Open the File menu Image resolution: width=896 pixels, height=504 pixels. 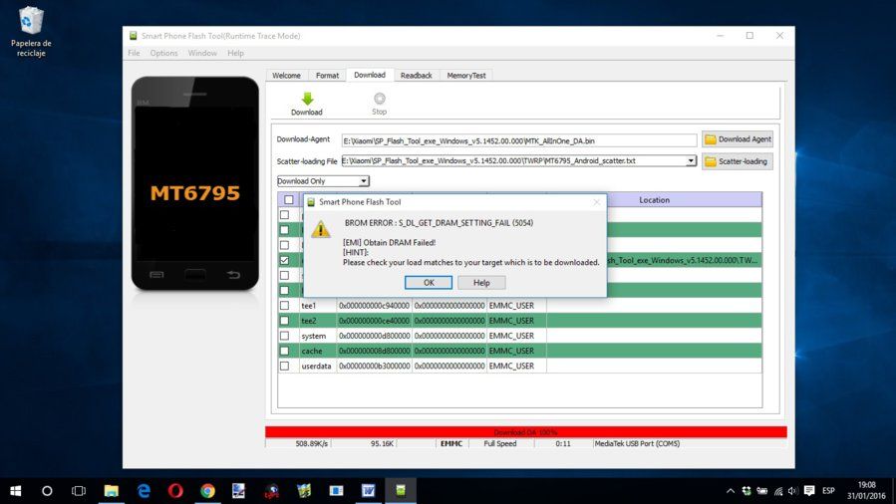(x=134, y=53)
